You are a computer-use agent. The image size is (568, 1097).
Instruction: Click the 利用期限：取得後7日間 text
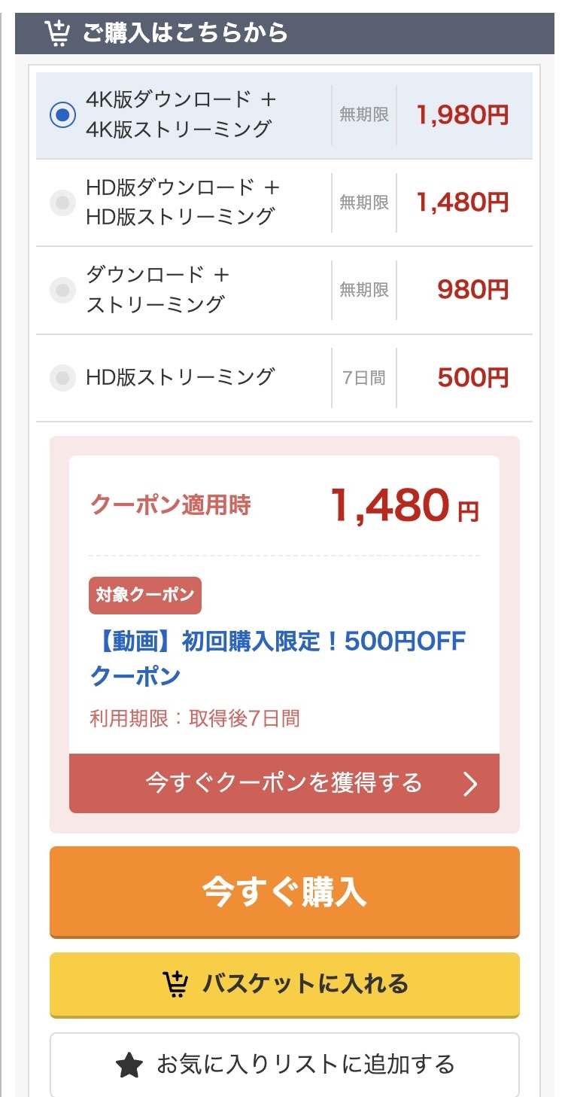tap(195, 718)
